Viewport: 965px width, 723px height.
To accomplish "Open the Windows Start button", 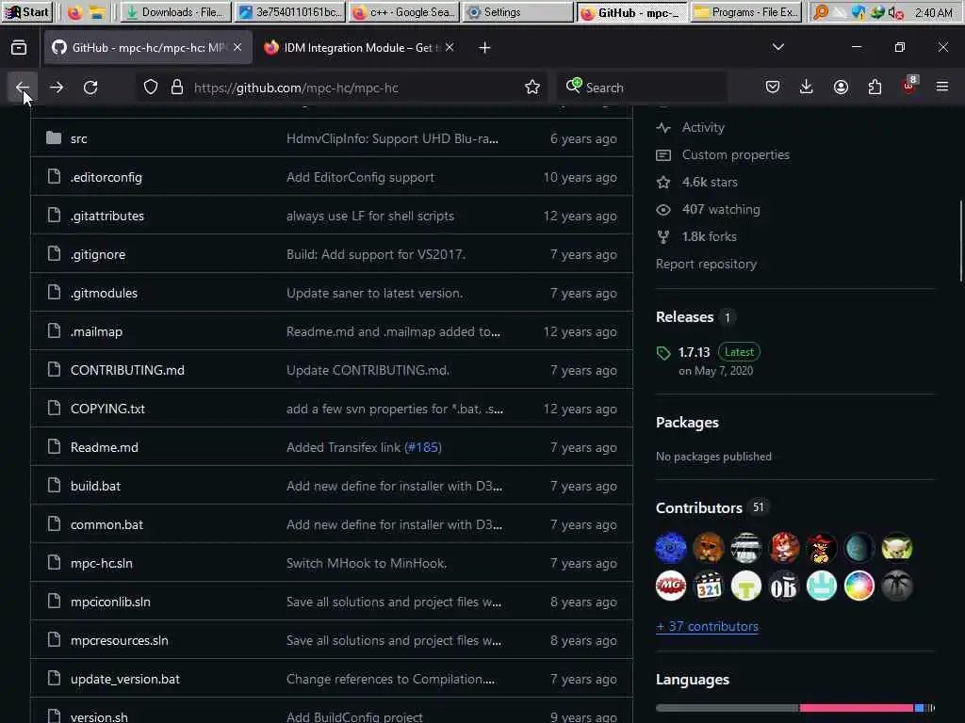I will coord(27,11).
